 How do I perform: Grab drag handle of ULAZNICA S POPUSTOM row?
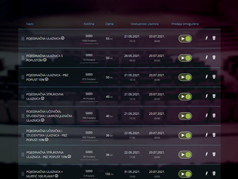pyautogui.click(x=23, y=58)
